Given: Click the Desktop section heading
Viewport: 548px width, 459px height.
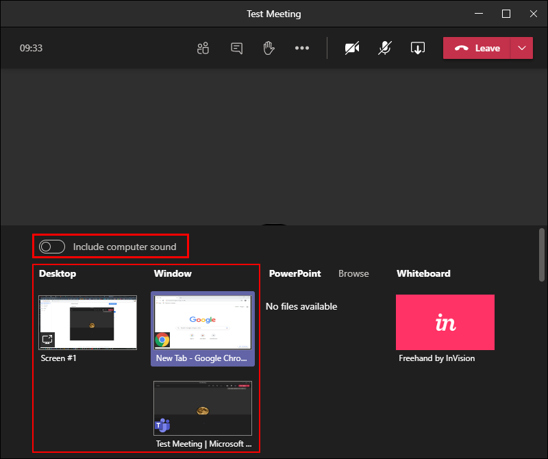Looking at the screenshot, I should coord(58,273).
